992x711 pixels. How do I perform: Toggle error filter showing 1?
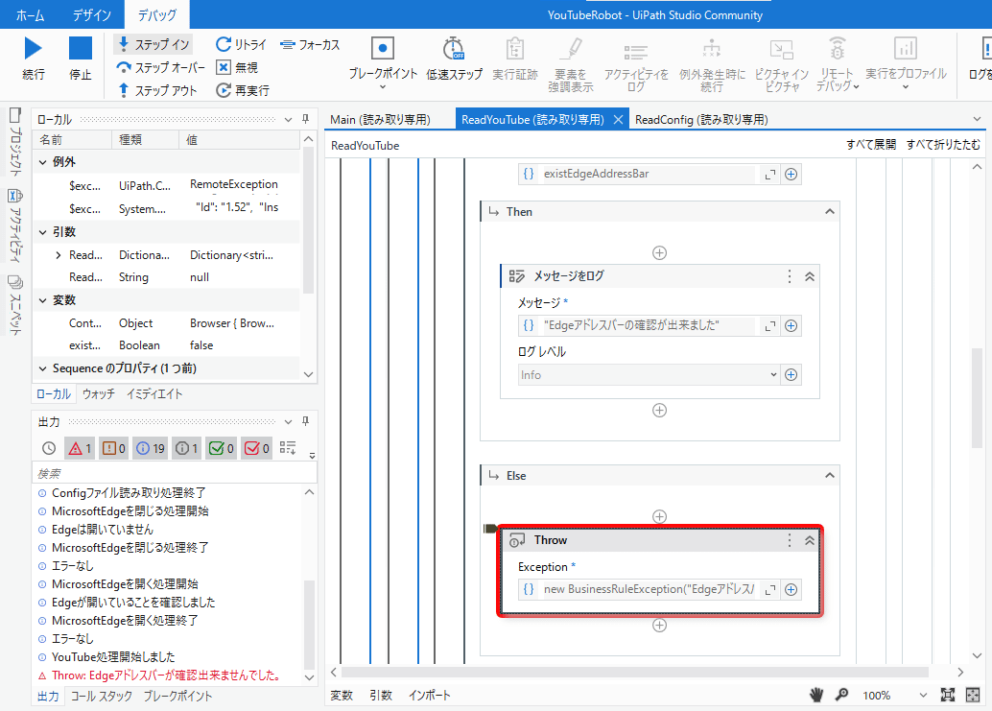(80, 448)
